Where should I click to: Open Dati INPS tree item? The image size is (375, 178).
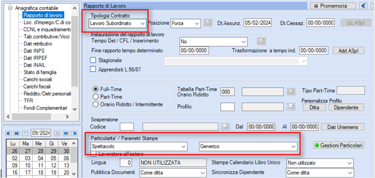(34, 51)
